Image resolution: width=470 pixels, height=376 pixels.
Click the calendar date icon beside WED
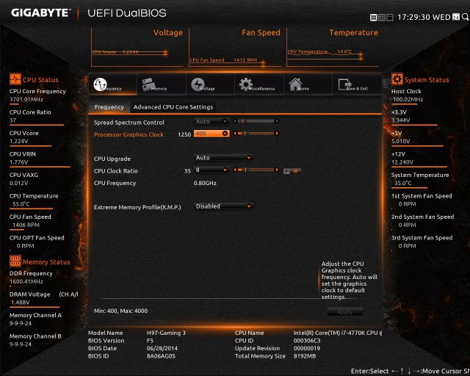(455, 17)
